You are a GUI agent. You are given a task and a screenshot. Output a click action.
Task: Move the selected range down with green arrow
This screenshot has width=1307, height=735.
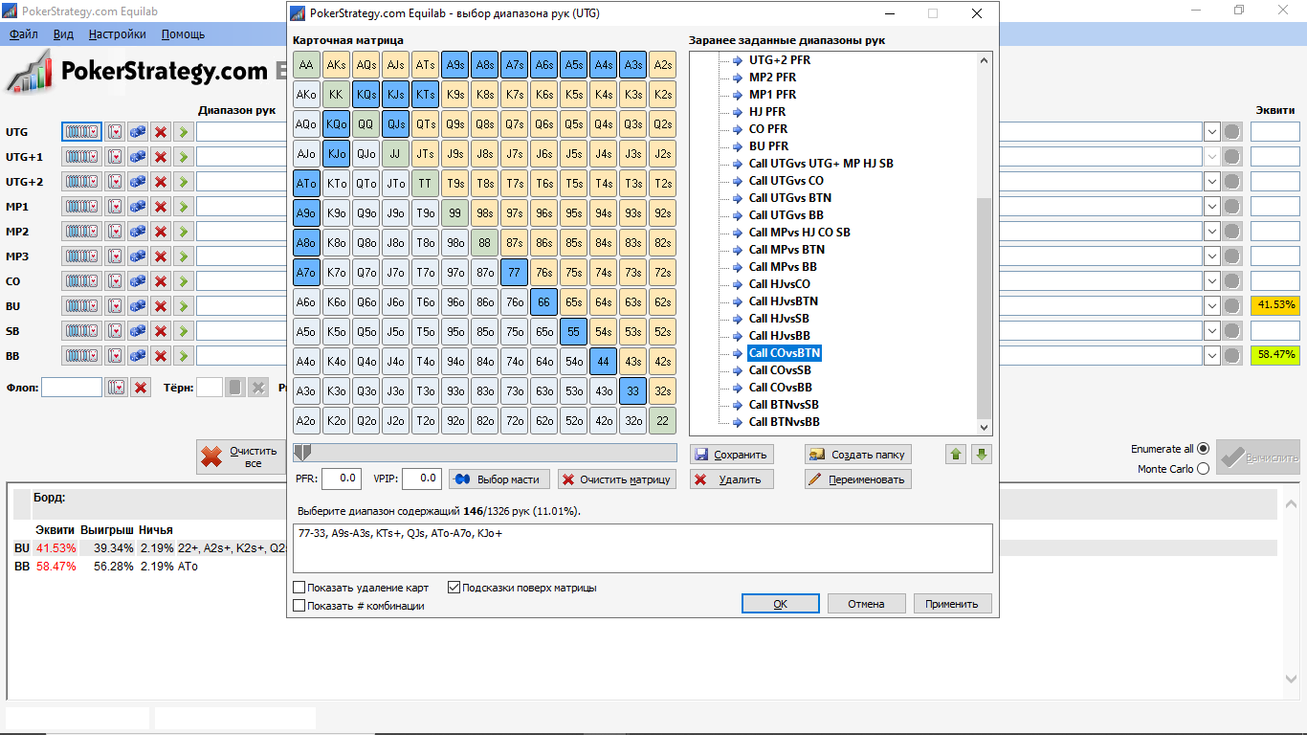click(981, 454)
